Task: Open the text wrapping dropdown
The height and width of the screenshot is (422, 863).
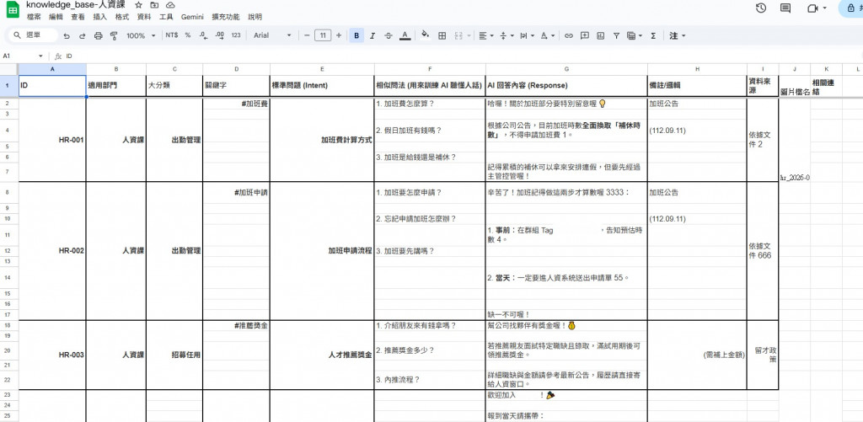Action: [526, 35]
